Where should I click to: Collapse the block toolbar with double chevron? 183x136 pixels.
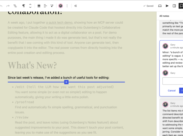(75, 6)
